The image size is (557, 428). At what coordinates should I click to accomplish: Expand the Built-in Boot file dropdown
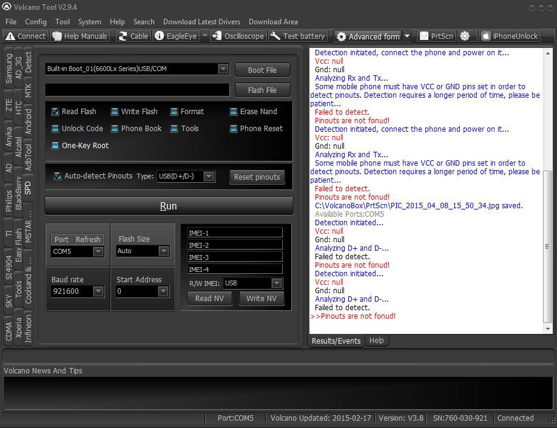click(x=223, y=69)
